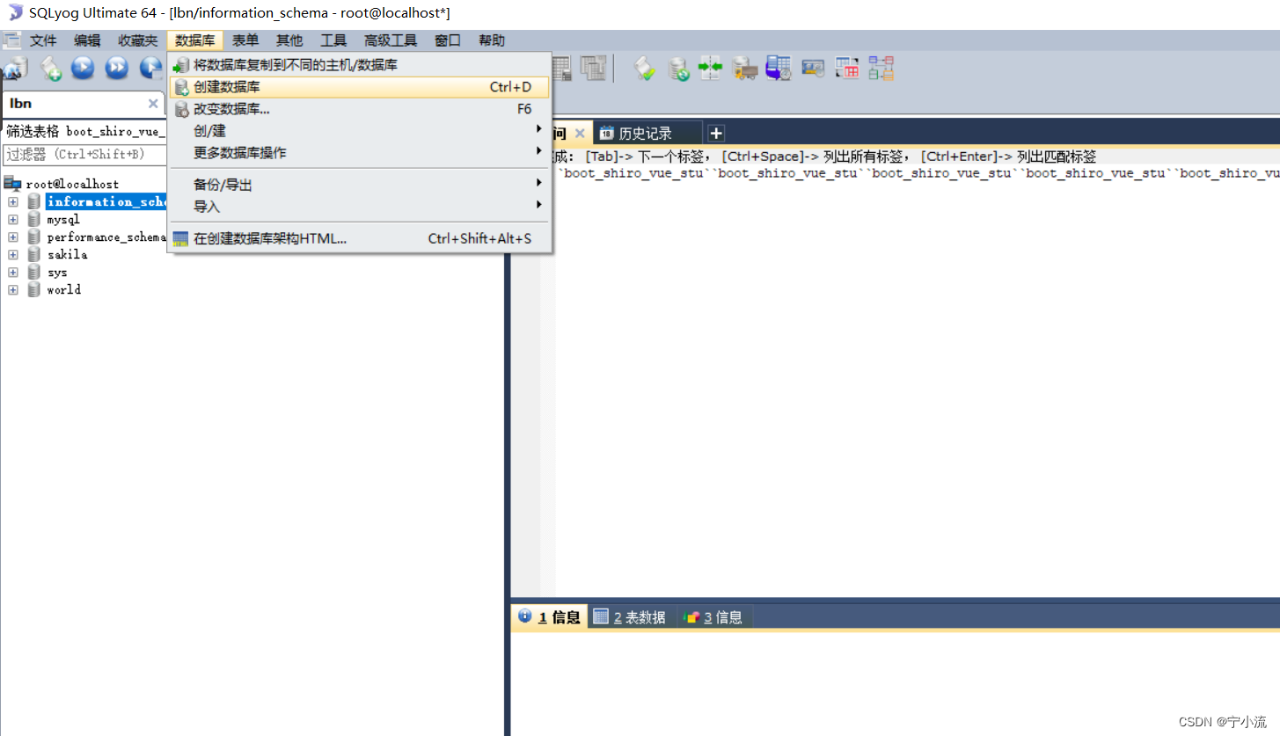Click the query builder tag-check toolbar icon
The width and height of the screenshot is (1280, 736).
(645, 69)
